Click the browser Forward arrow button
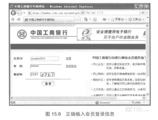 tap(20, 13)
